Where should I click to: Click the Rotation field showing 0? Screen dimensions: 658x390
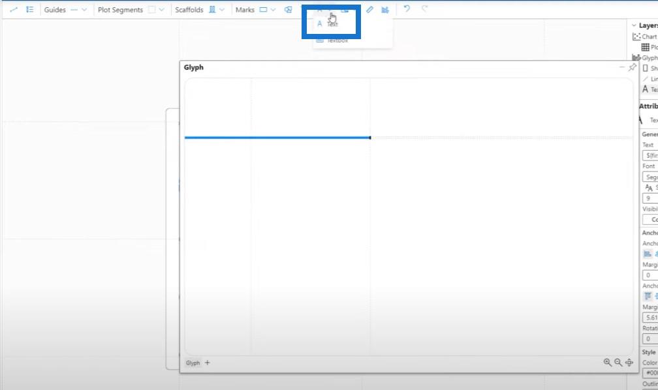(650, 339)
